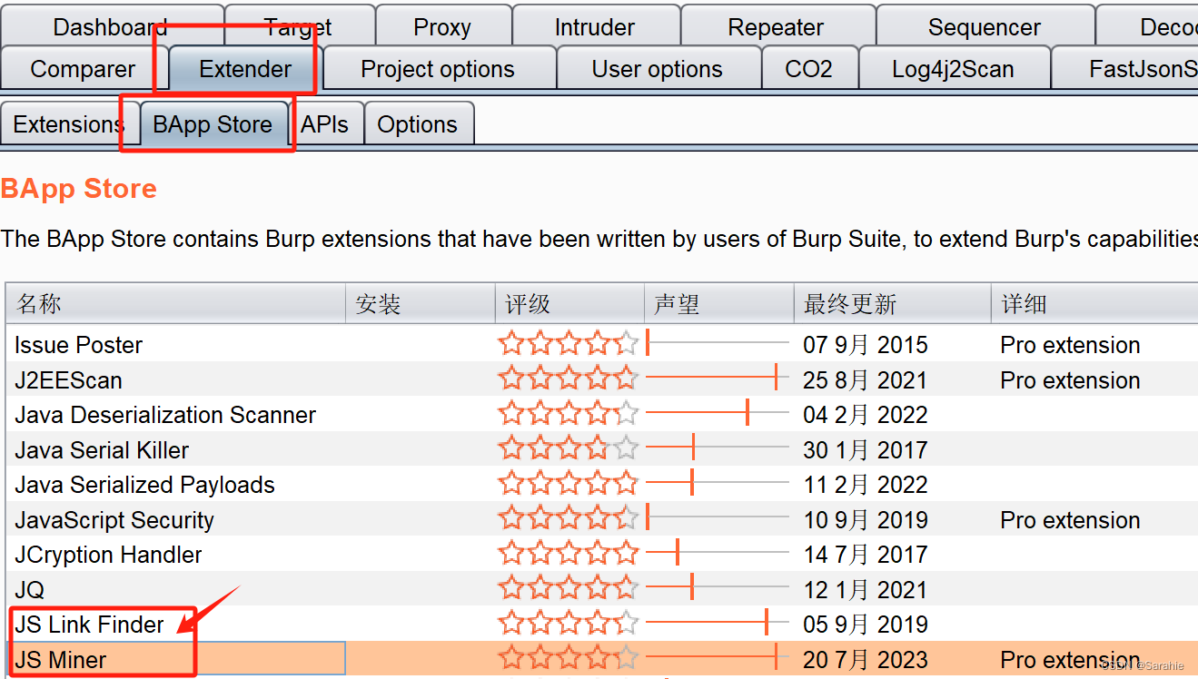Click star rating of JavaScript Security
The height and width of the screenshot is (679, 1198).
[569, 518]
